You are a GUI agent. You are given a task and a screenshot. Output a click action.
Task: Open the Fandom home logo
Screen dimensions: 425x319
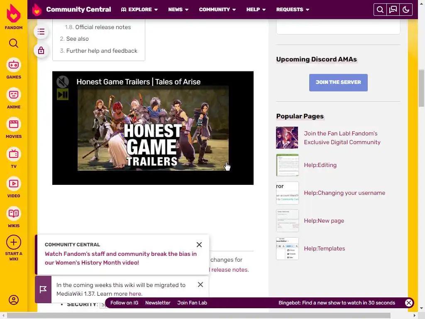(x=14, y=16)
